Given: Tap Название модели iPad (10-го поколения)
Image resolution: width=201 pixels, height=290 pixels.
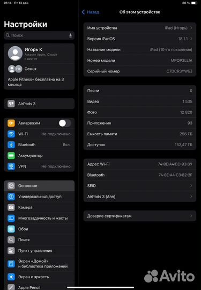Looking at the screenshot, I should [171, 49].
